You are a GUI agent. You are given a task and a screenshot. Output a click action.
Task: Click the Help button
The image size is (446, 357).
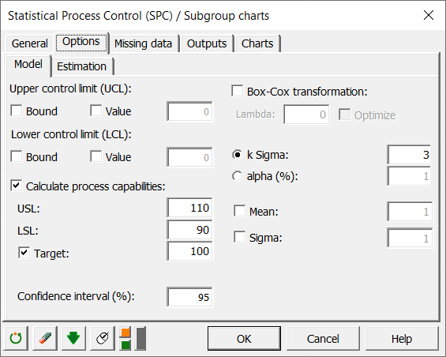[402, 339]
